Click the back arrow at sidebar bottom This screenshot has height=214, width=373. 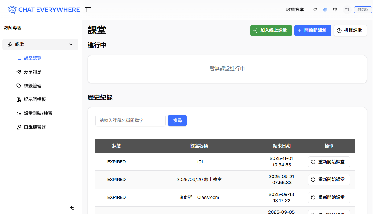click(x=72, y=208)
